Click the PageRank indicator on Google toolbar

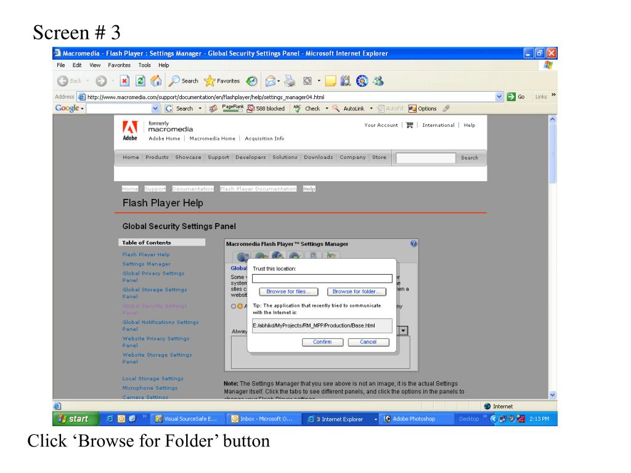point(232,108)
